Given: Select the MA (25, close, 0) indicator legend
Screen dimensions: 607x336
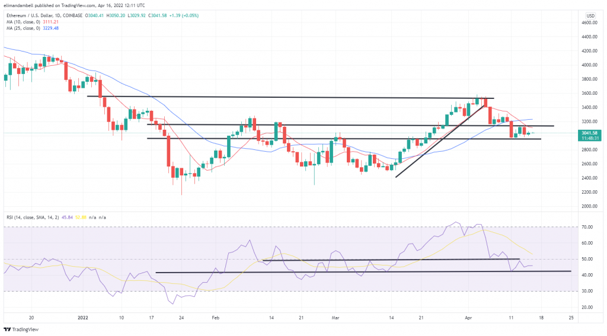Looking at the screenshot, I should click(x=23, y=28).
